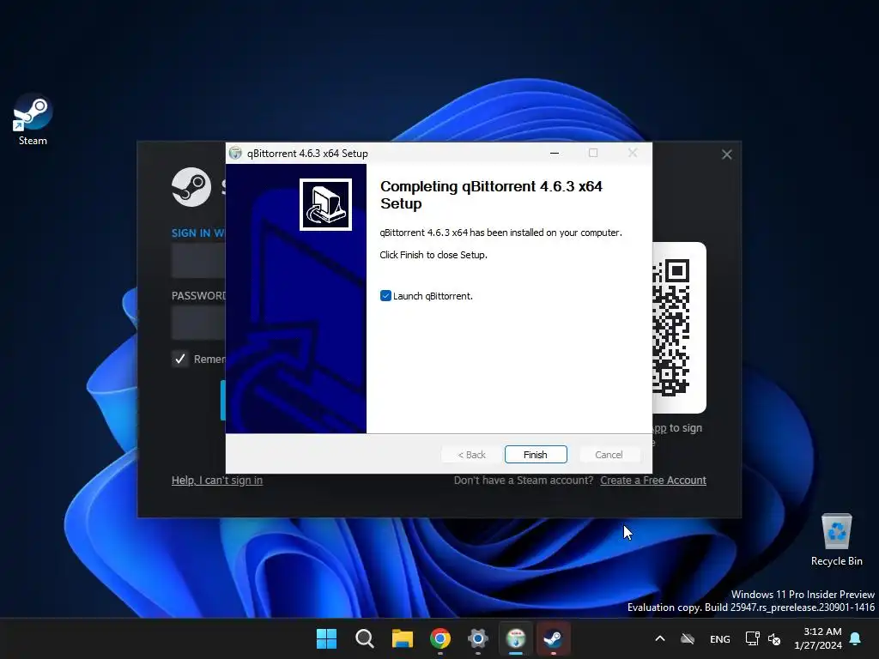Image resolution: width=879 pixels, height=659 pixels.
Task: Open Create a Free Account link in Steam
Action: (x=653, y=481)
